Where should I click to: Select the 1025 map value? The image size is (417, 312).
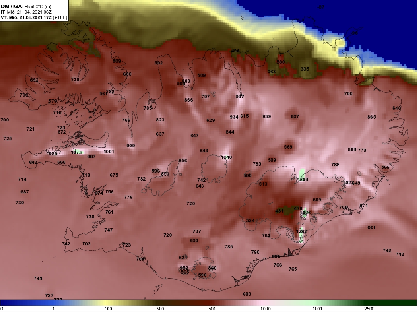coord(52,154)
